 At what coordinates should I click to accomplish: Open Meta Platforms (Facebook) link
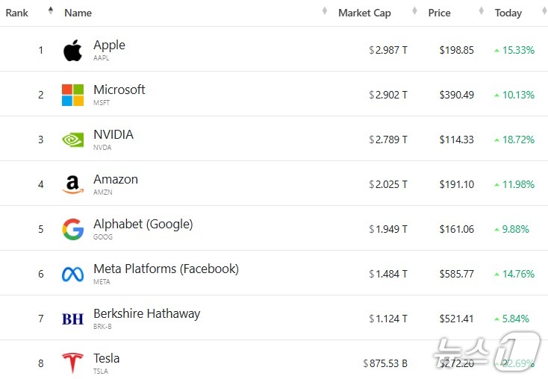click(166, 269)
